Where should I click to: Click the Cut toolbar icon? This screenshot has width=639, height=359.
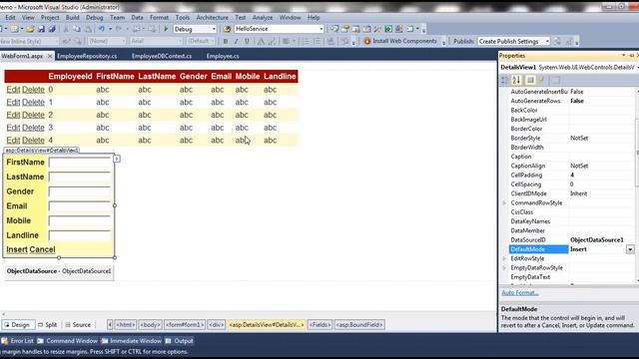point(66,29)
